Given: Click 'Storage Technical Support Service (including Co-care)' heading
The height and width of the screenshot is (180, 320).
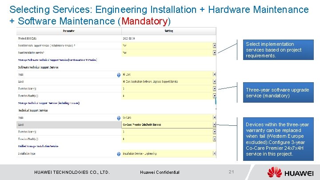Looking at the screenshot, I should coord(49,103).
